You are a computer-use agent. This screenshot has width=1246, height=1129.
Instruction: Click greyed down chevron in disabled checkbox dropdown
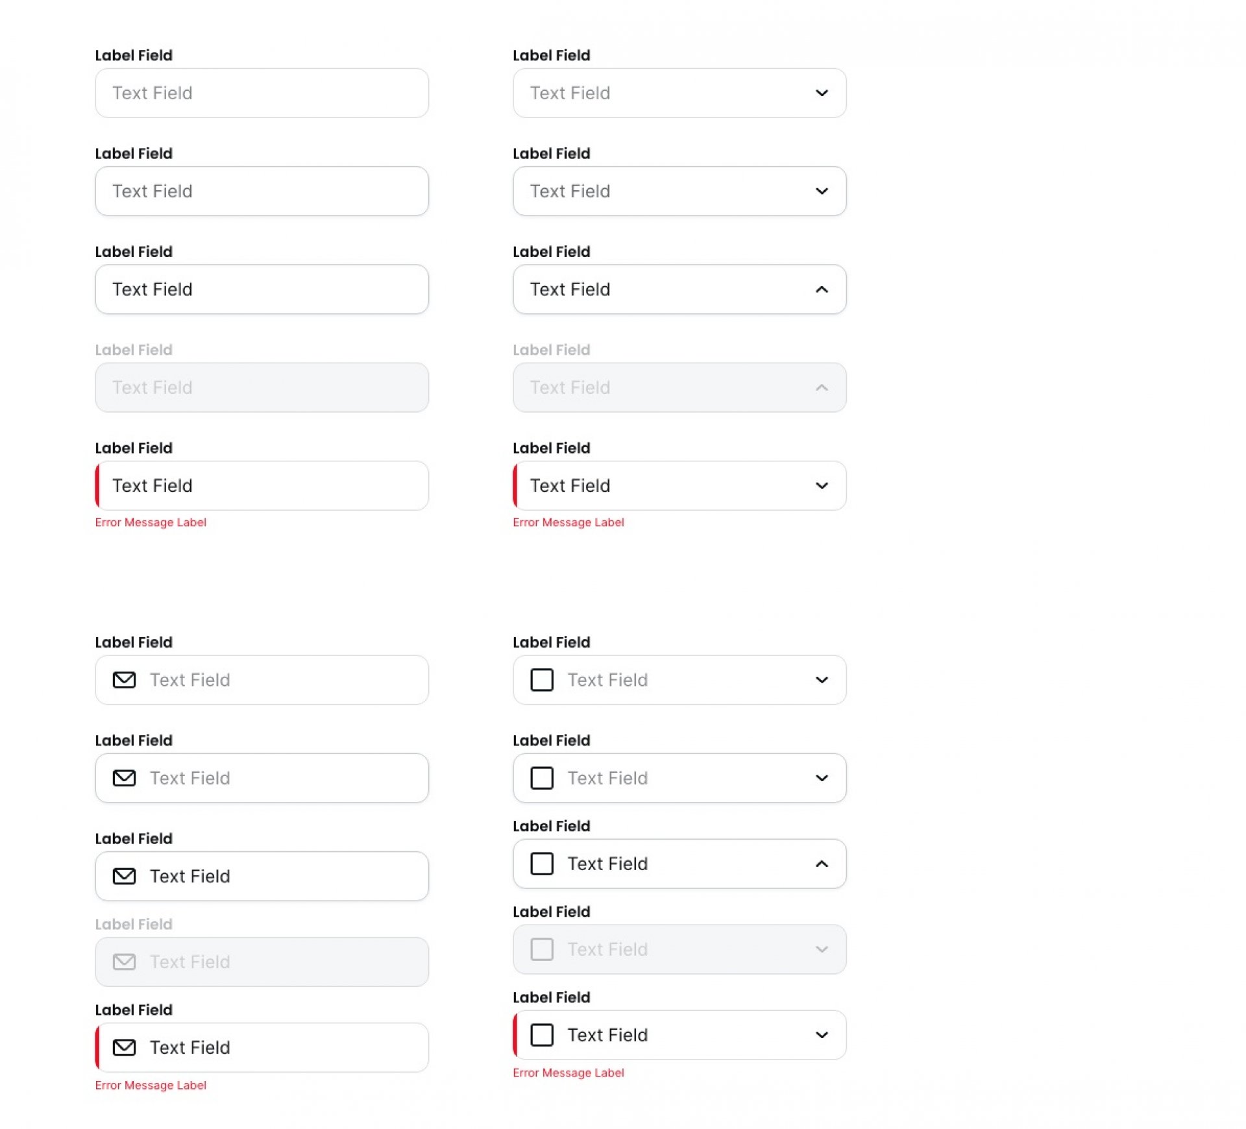(822, 949)
